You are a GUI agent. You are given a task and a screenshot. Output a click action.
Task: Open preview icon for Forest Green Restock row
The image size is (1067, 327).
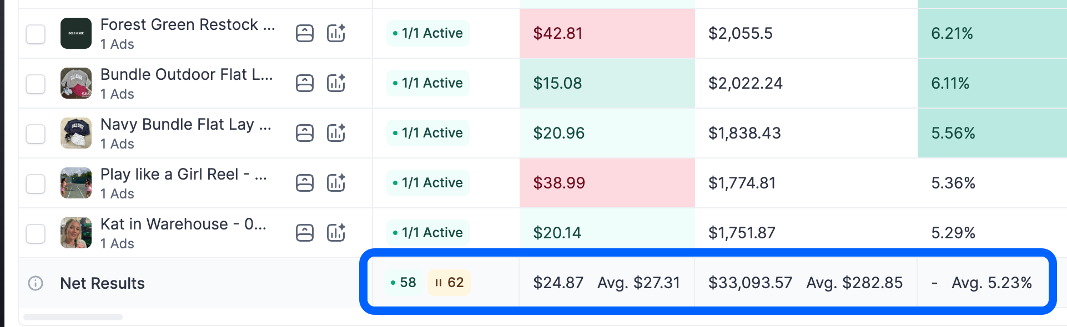305,33
